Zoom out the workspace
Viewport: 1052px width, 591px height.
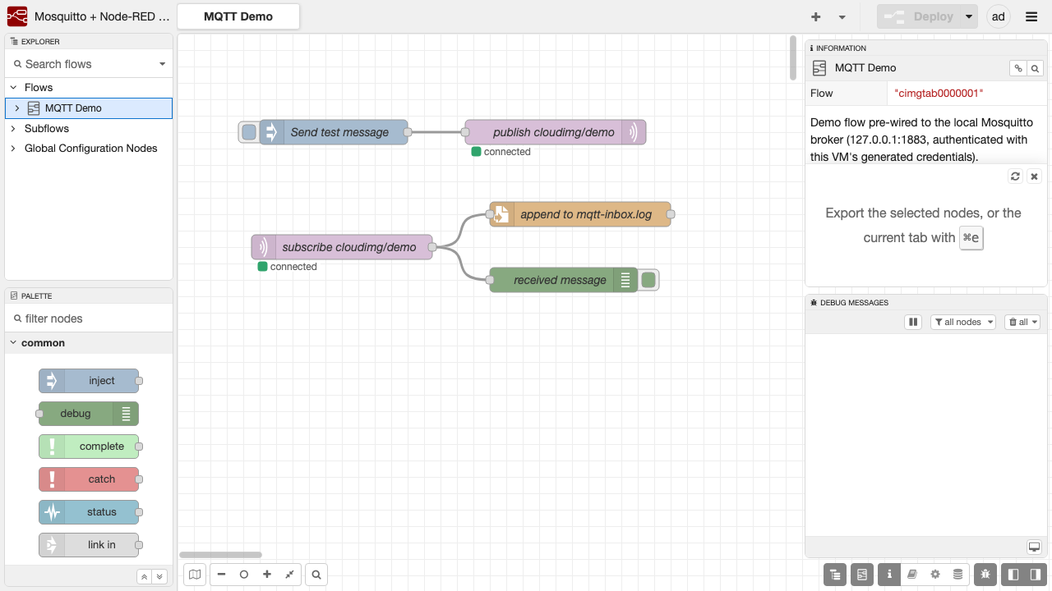(222, 575)
